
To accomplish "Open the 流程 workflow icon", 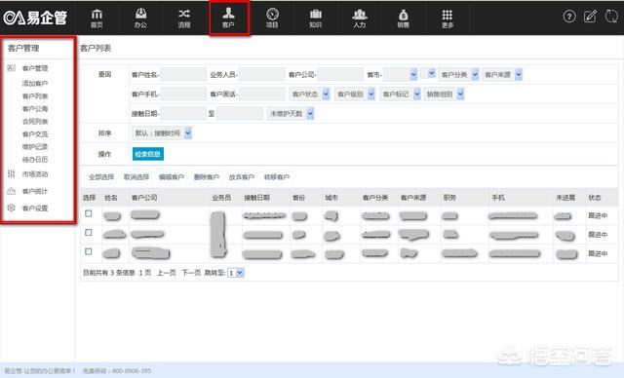I will coord(184,18).
